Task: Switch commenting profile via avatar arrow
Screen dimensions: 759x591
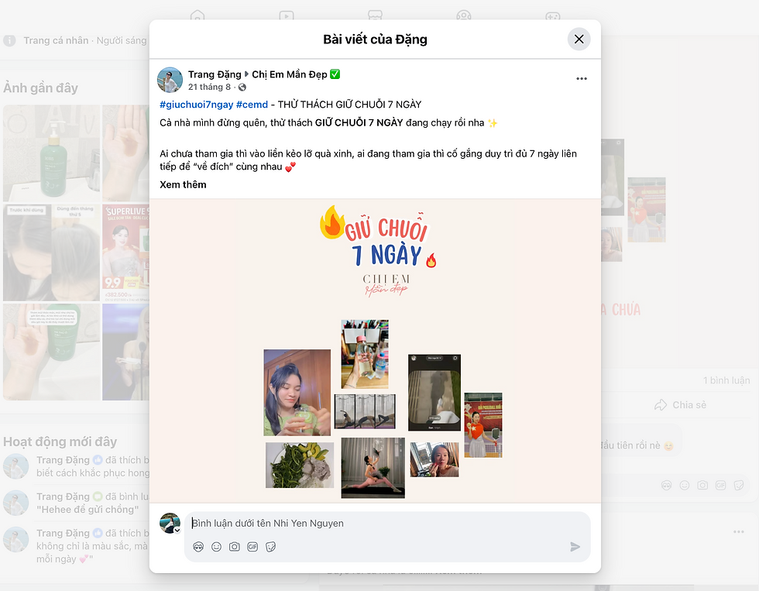Action: (177, 531)
